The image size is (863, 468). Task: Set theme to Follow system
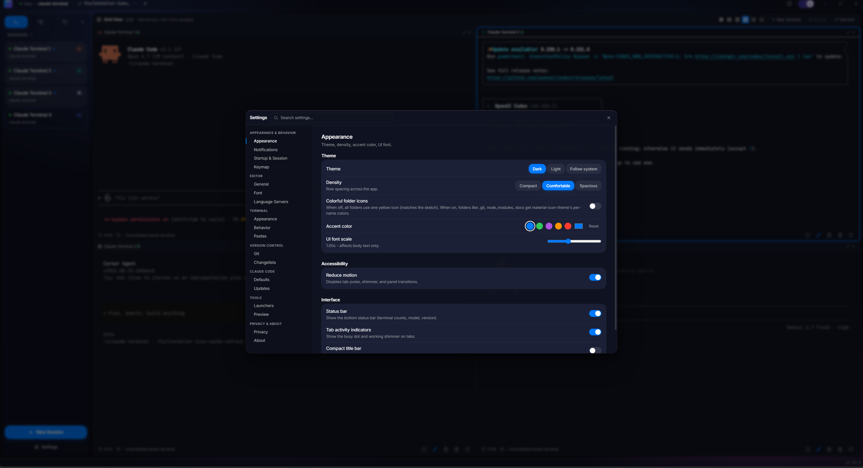583,169
